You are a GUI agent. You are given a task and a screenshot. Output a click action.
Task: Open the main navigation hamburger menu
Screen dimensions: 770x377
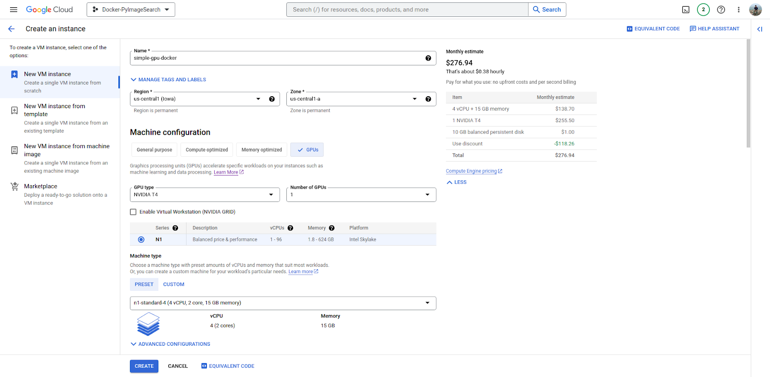[13, 10]
